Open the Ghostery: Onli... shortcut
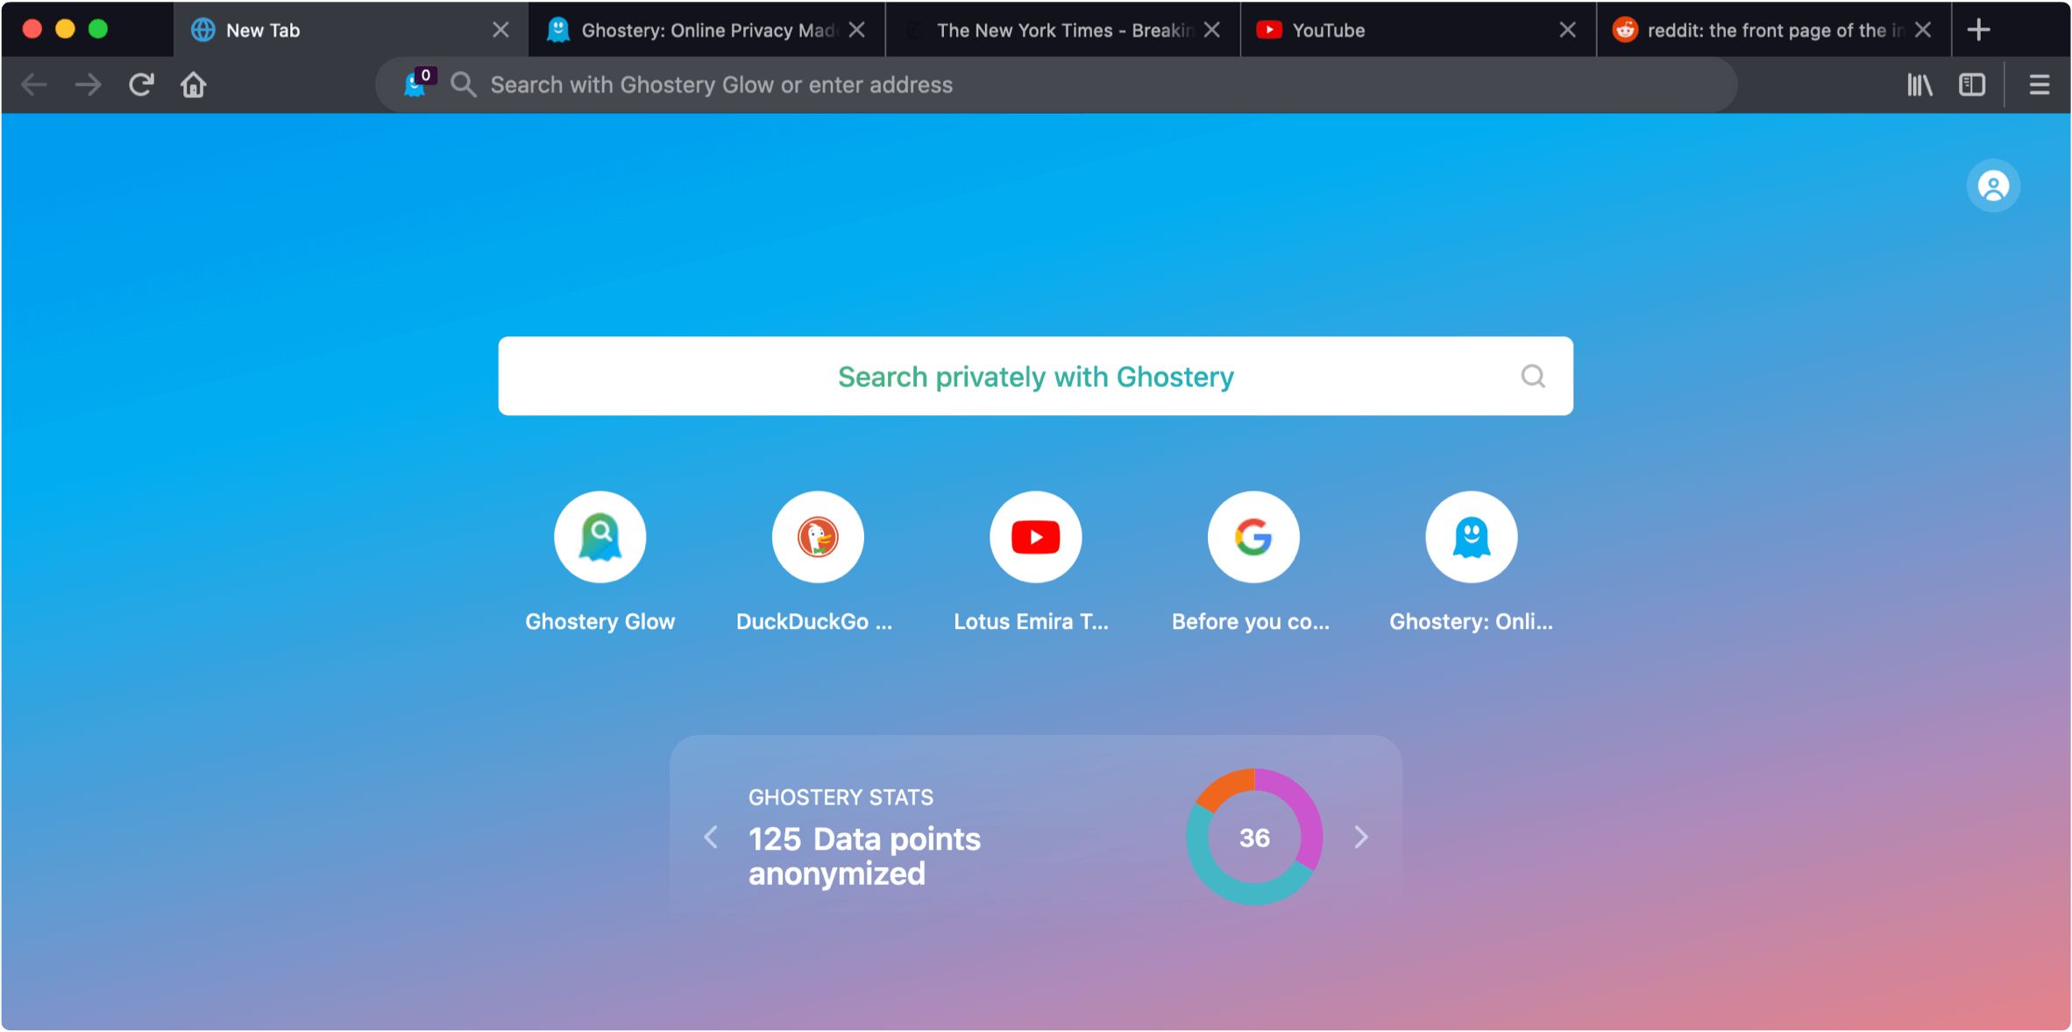The height and width of the screenshot is (1032, 2072). click(1471, 536)
